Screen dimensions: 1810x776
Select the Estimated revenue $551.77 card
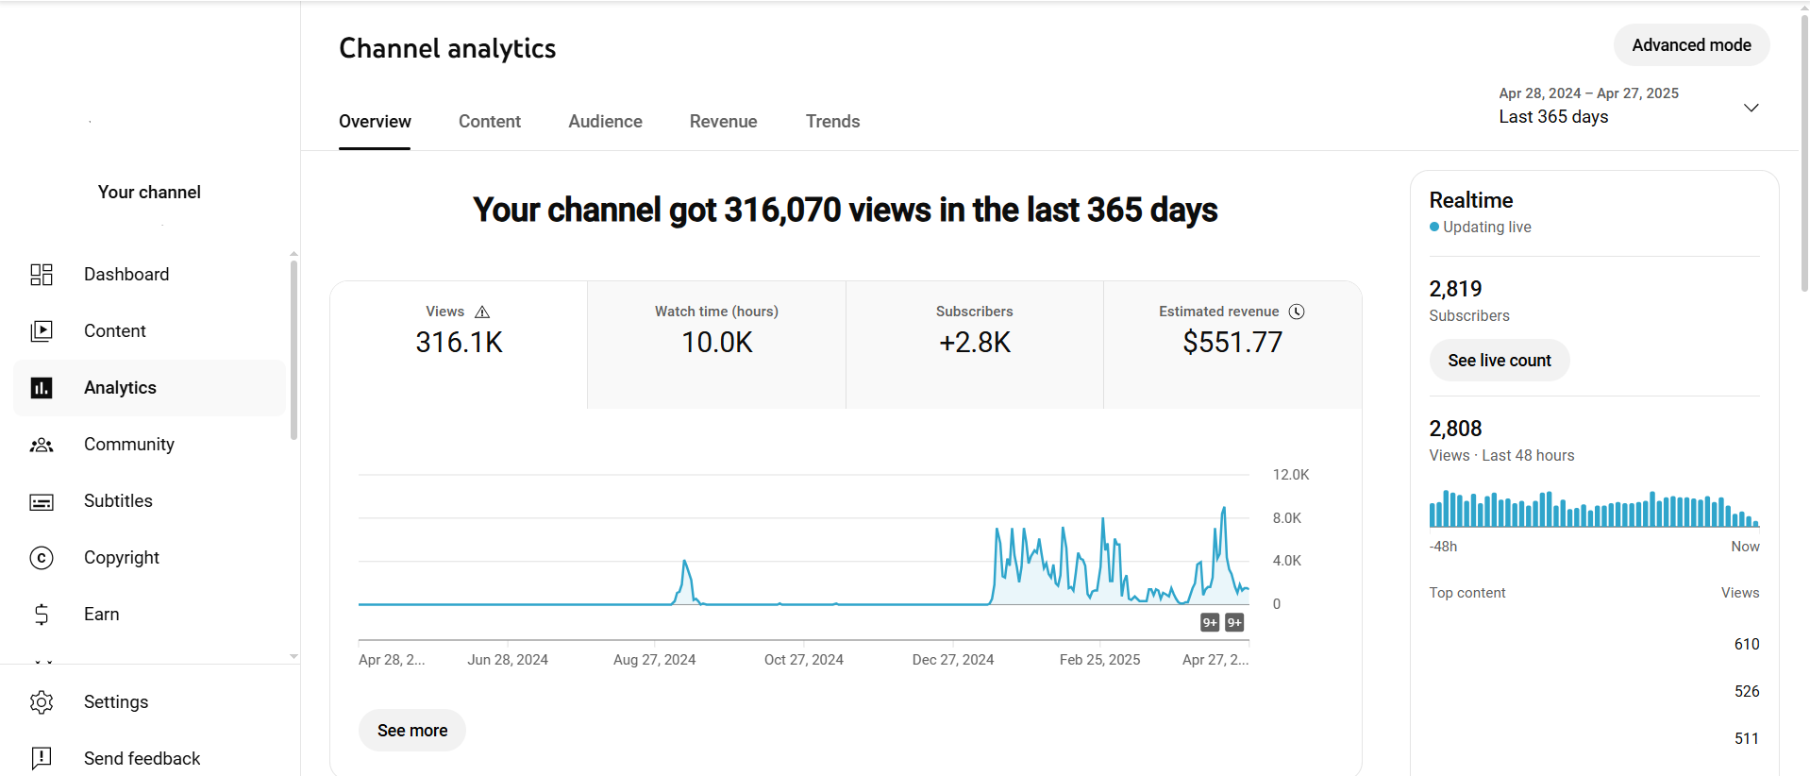click(1232, 345)
